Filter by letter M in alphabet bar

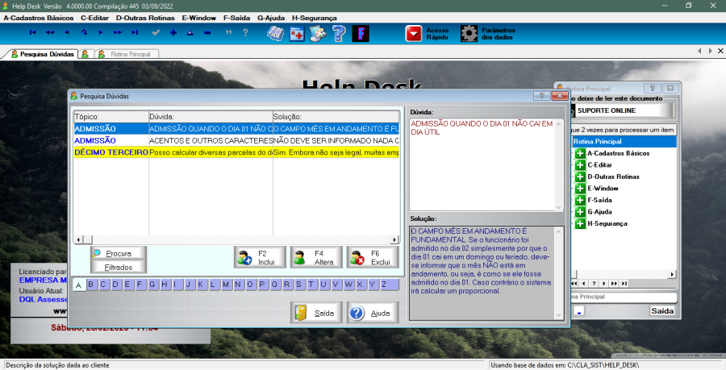(226, 285)
